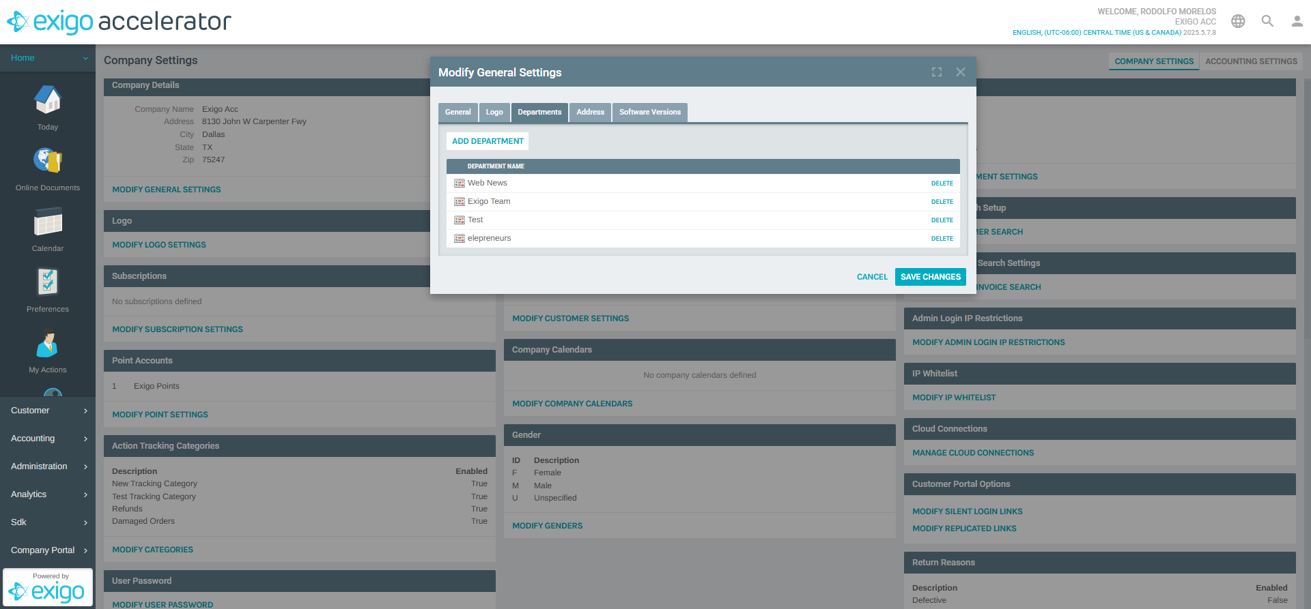The image size is (1311, 609).
Task: Delete the Test department
Action: pyautogui.click(x=942, y=220)
